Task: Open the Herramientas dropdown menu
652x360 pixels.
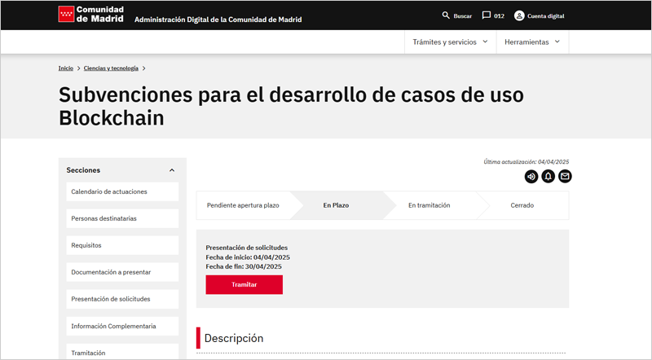Action: click(x=532, y=42)
